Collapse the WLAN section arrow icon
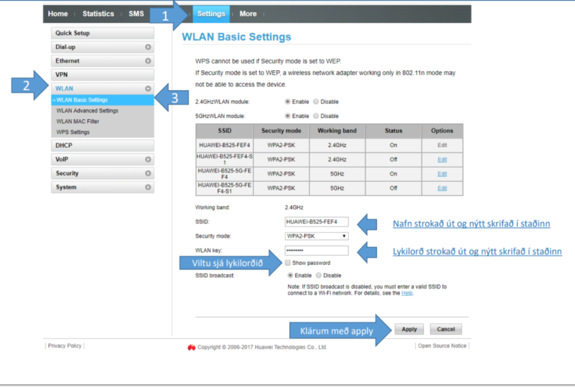The height and width of the screenshot is (387, 575). pyautogui.click(x=148, y=88)
